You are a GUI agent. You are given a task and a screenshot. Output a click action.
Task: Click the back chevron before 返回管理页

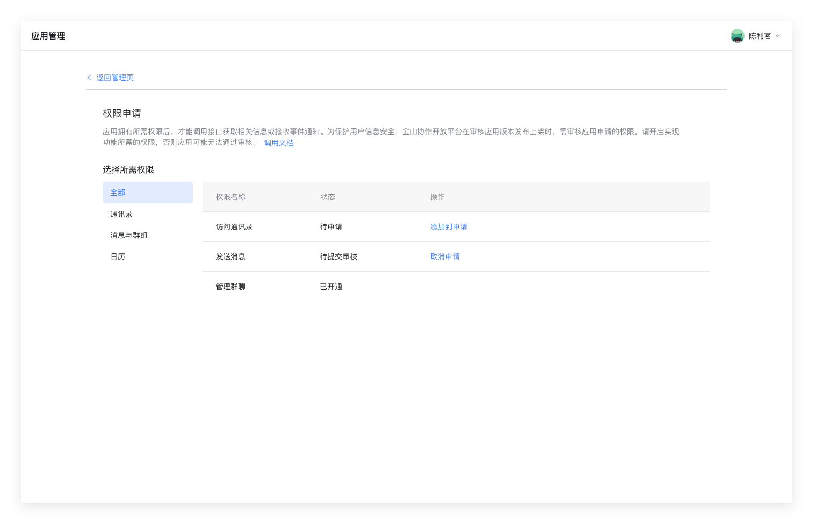(89, 78)
